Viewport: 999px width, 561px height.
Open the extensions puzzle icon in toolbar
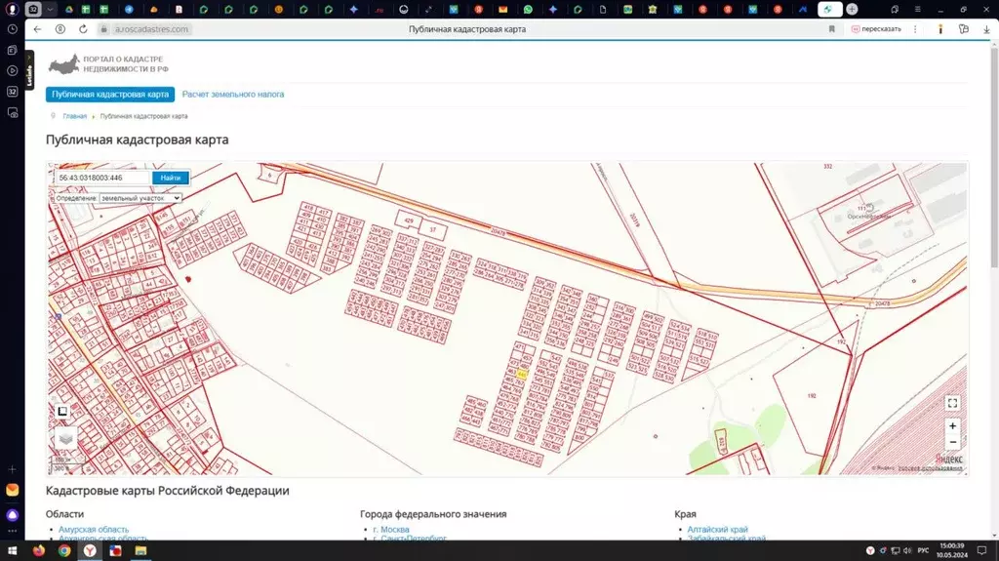[x=963, y=29]
